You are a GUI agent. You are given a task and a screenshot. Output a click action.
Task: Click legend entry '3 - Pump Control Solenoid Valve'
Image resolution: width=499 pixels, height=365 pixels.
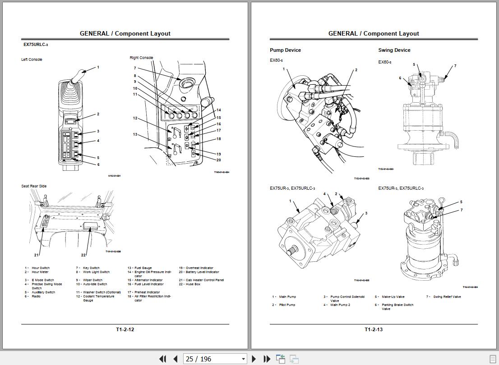coord(344,299)
